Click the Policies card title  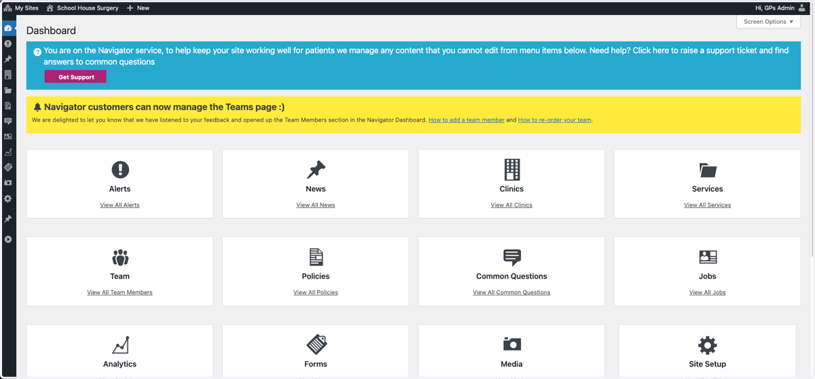pyautogui.click(x=316, y=276)
